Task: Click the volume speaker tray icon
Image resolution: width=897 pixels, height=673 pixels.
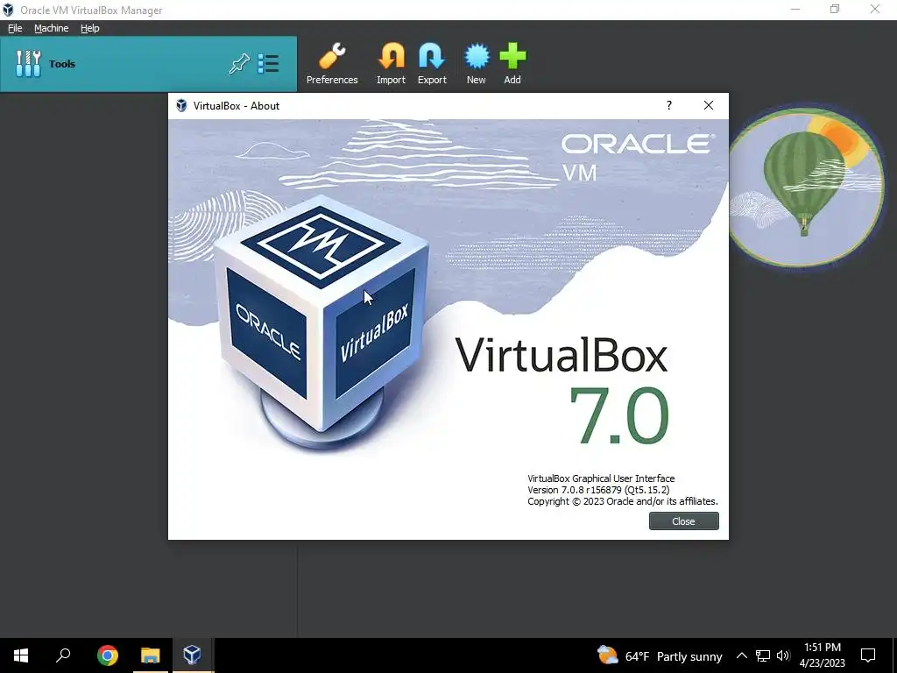Action: coord(783,655)
